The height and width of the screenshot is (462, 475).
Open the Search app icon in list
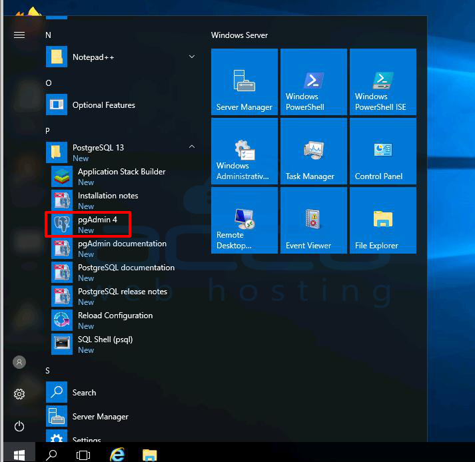pos(57,392)
